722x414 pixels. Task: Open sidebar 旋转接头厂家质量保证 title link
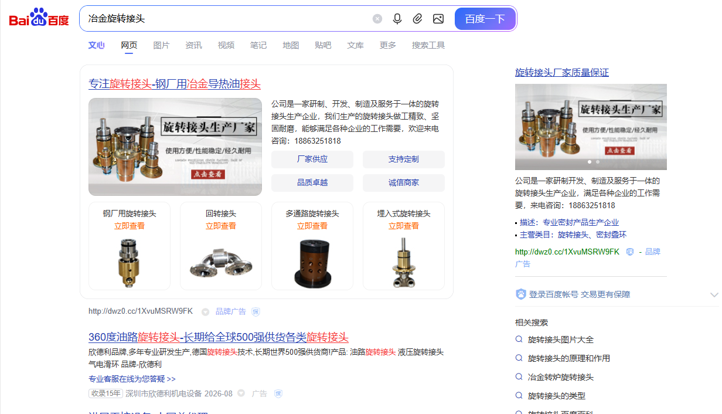pos(562,72)
